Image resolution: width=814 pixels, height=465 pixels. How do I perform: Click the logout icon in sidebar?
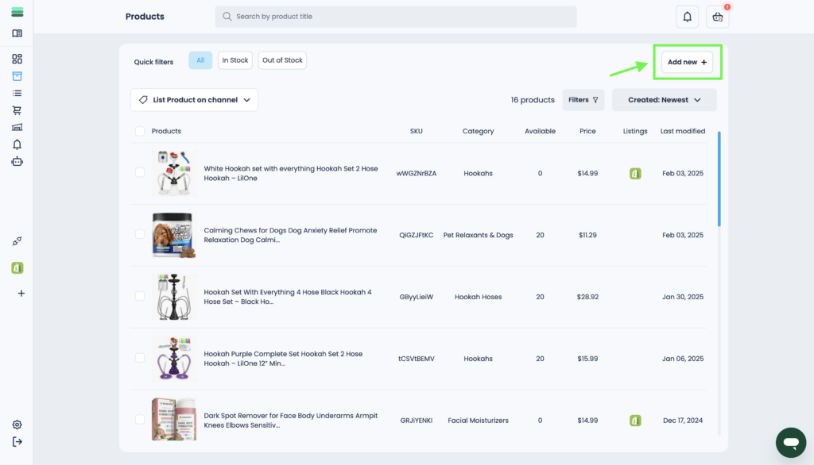pyautogui.click(x=17, y=441)
